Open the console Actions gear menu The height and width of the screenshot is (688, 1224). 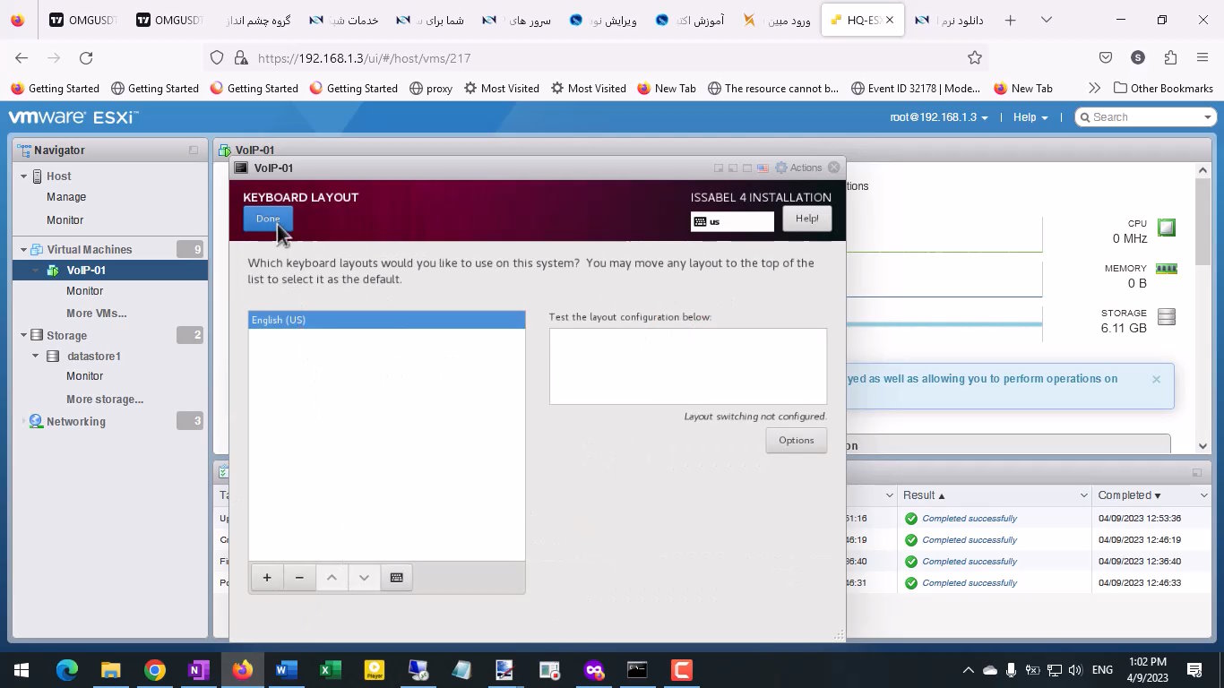(798, 168)
